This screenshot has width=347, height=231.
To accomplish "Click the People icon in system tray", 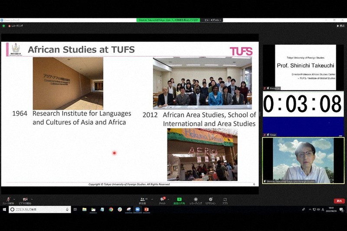I will 303,209.
